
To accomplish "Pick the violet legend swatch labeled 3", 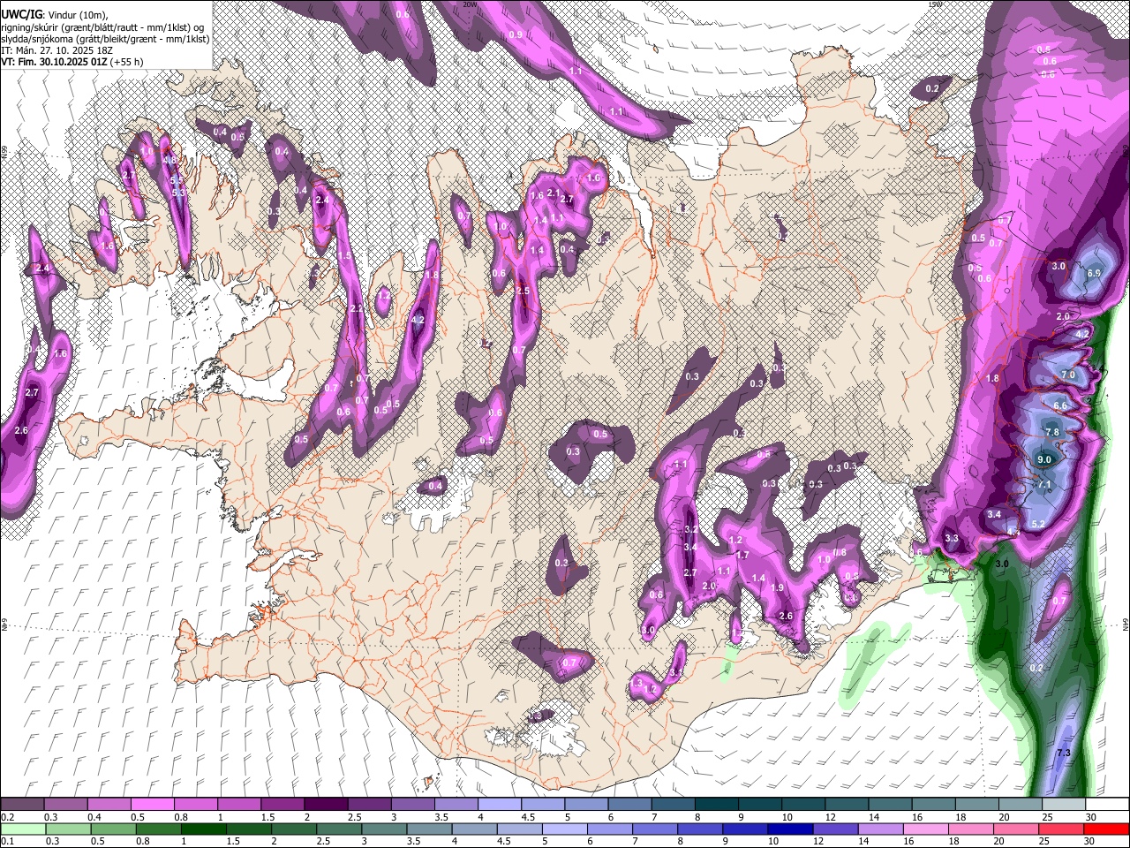I will 412,805.
